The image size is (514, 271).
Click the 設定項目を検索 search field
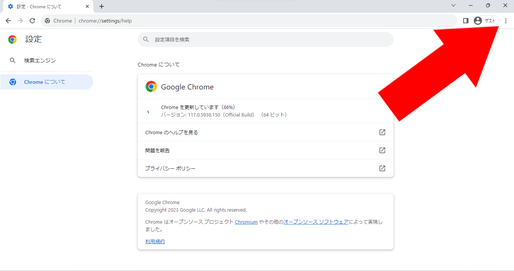tap(265, 39)
